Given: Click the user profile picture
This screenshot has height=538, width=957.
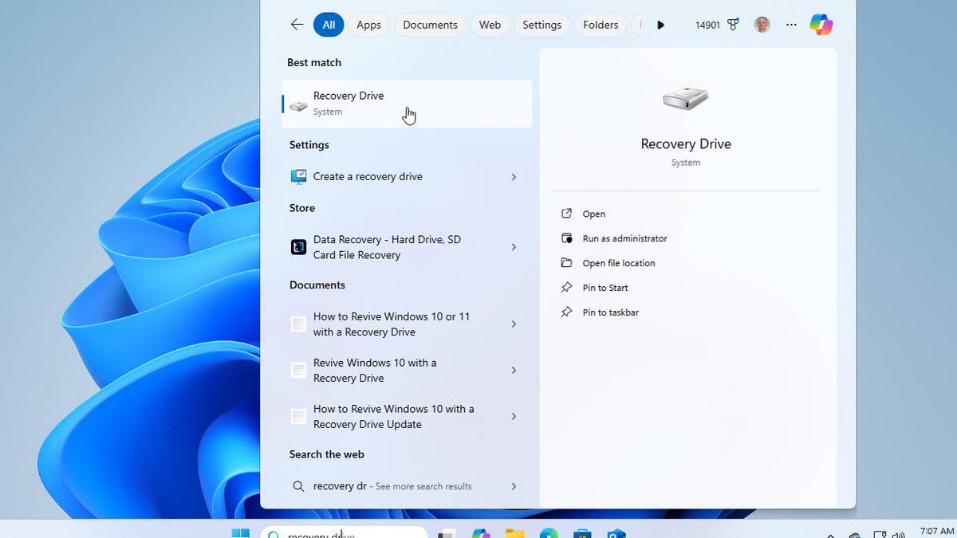Looking at the screenshot, I should pyautogui.click(x=762, y=25).
